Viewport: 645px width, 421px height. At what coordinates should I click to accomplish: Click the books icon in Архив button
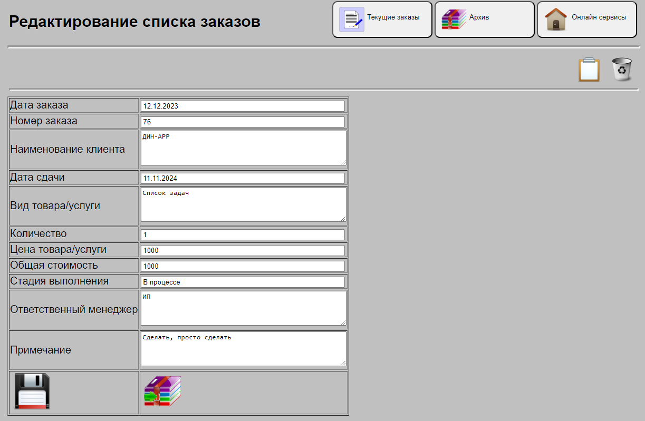[x=454, y=19]
